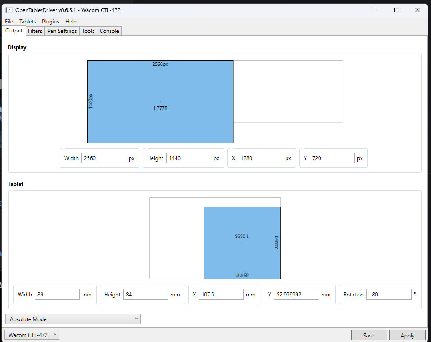
Task: Open the Wacom CTL-472 tablet selector
Action: pos(32,335)
